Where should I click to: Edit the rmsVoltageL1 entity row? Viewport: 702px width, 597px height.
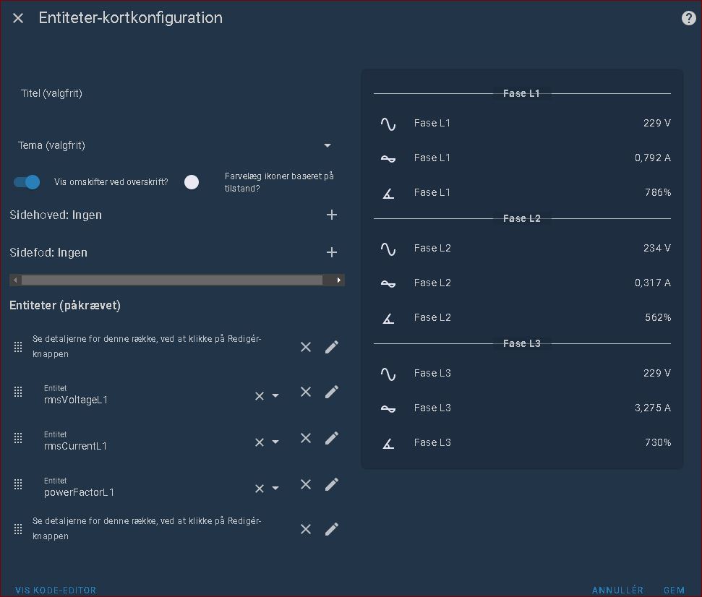pyautogui.click(x=331, y=392)
